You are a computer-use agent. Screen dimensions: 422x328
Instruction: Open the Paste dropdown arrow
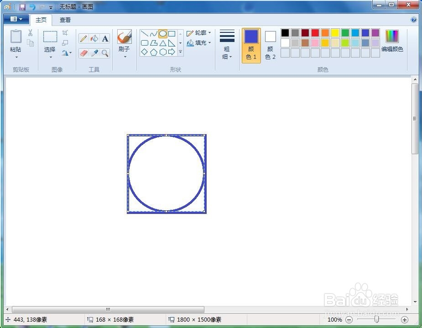click(16, 57)
